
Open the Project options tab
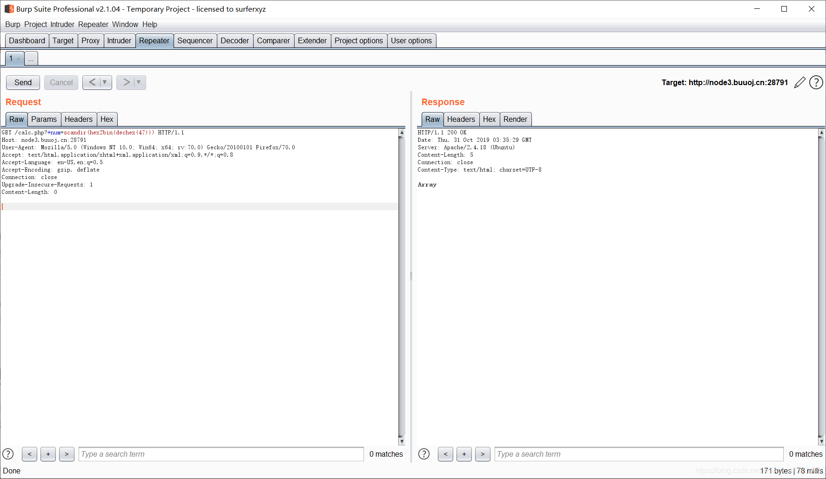tap(359, 40)
